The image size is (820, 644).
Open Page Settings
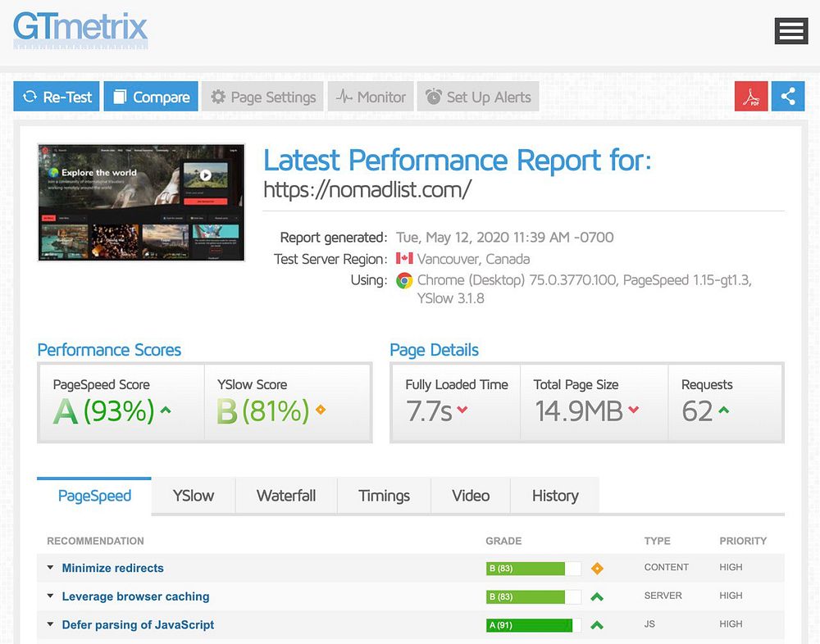coord(262,96)
